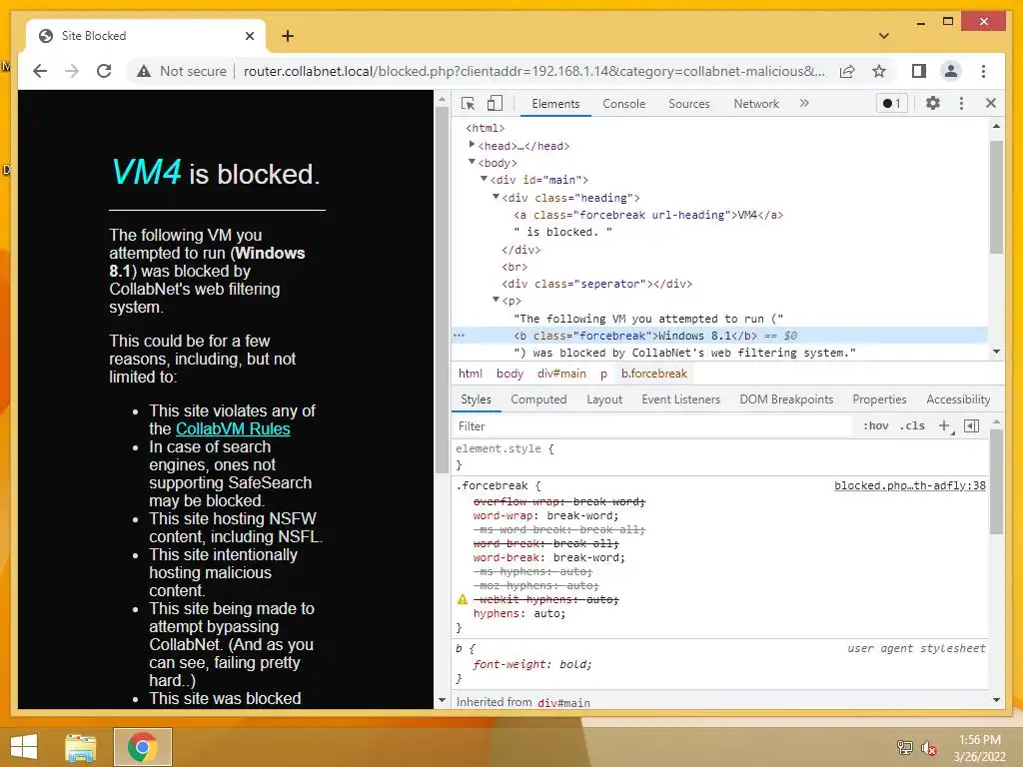Open tab search dropdown chevron

point(884,36)
